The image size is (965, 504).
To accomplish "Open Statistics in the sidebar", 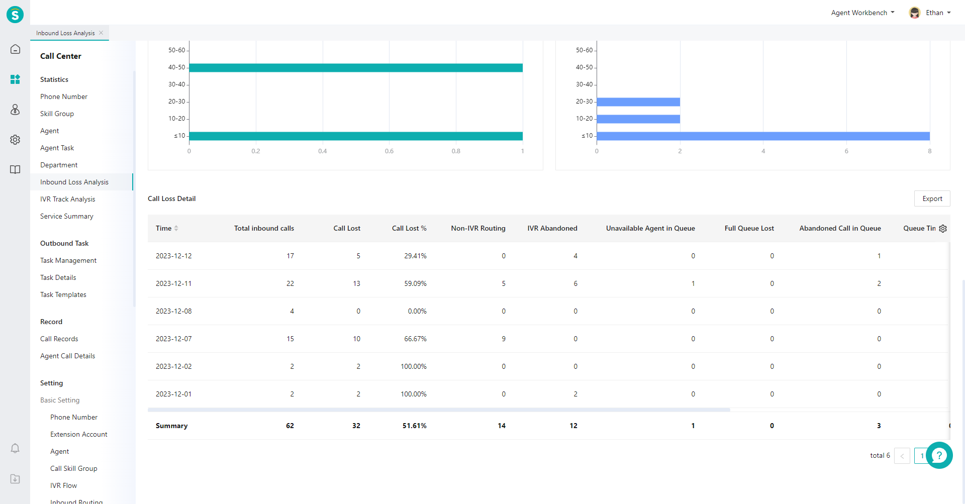I will tap(54, 79).
